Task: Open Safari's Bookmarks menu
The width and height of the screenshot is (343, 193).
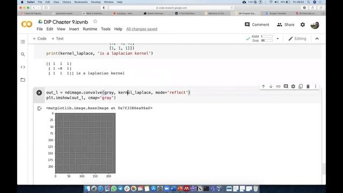Action: [81, 2]
